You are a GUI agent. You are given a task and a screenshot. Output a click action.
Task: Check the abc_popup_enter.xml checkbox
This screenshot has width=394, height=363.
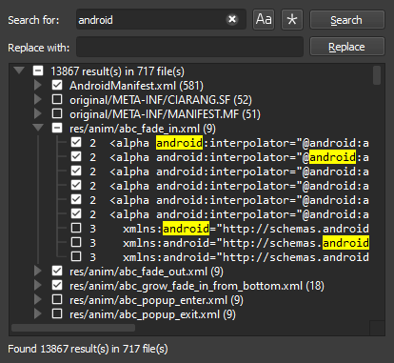point(57,299)
